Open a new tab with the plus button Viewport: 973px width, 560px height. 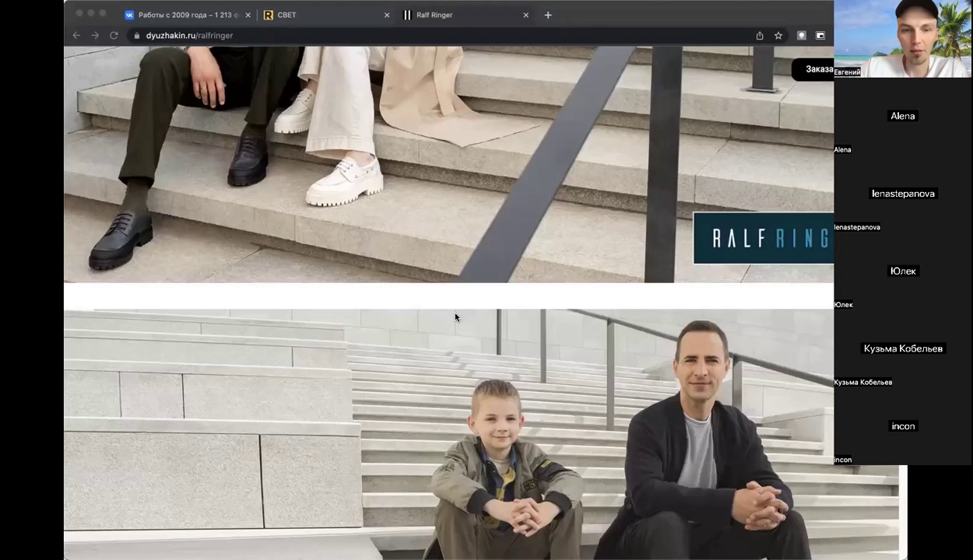pyautogui.click(x=548, y=15)
